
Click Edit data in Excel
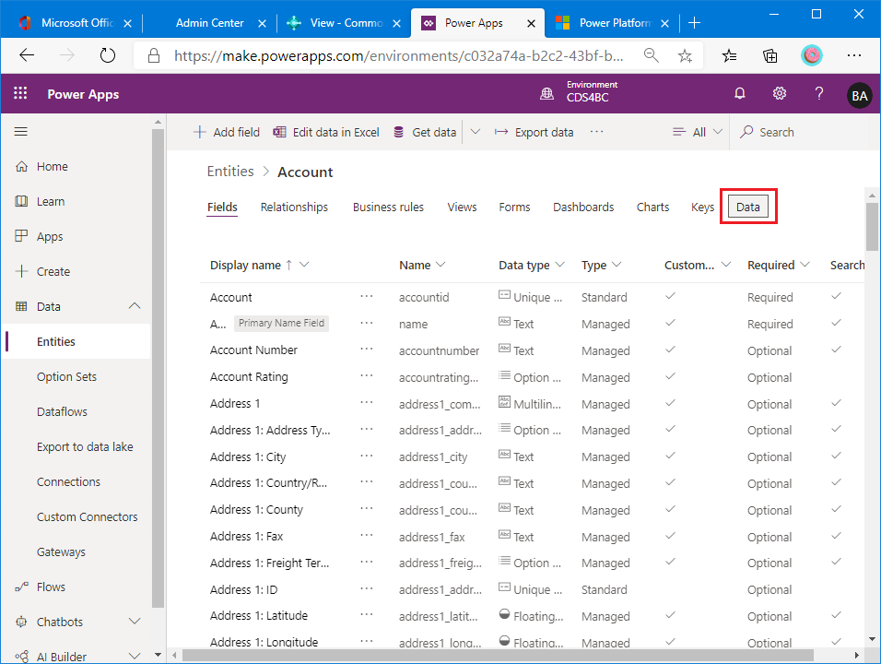click(x=326, y=132)
